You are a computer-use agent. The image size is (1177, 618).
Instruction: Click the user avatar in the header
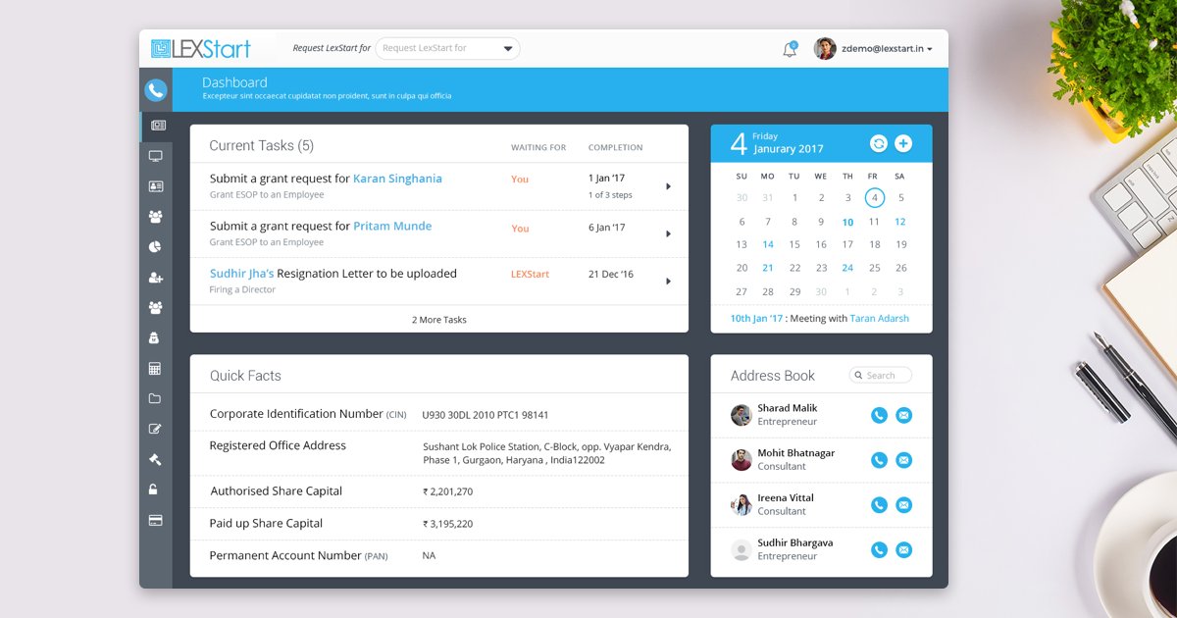coord(825,49)
